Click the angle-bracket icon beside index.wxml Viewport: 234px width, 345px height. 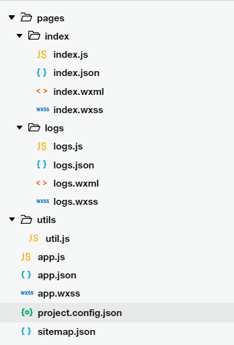click(42, 91)
